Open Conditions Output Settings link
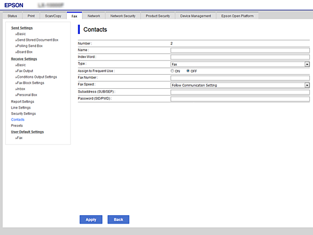 [37, 77]
